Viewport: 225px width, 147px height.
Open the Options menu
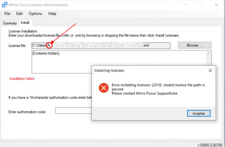35,13
